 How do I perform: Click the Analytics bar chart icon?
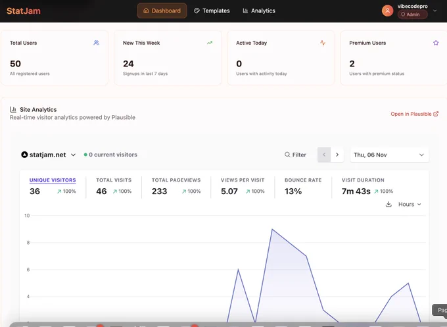(245, 11)
